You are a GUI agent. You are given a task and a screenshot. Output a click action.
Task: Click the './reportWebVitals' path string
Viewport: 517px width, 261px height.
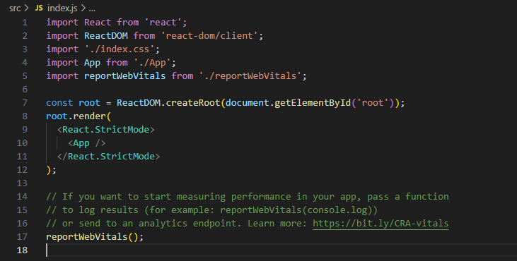pos(250,76)
